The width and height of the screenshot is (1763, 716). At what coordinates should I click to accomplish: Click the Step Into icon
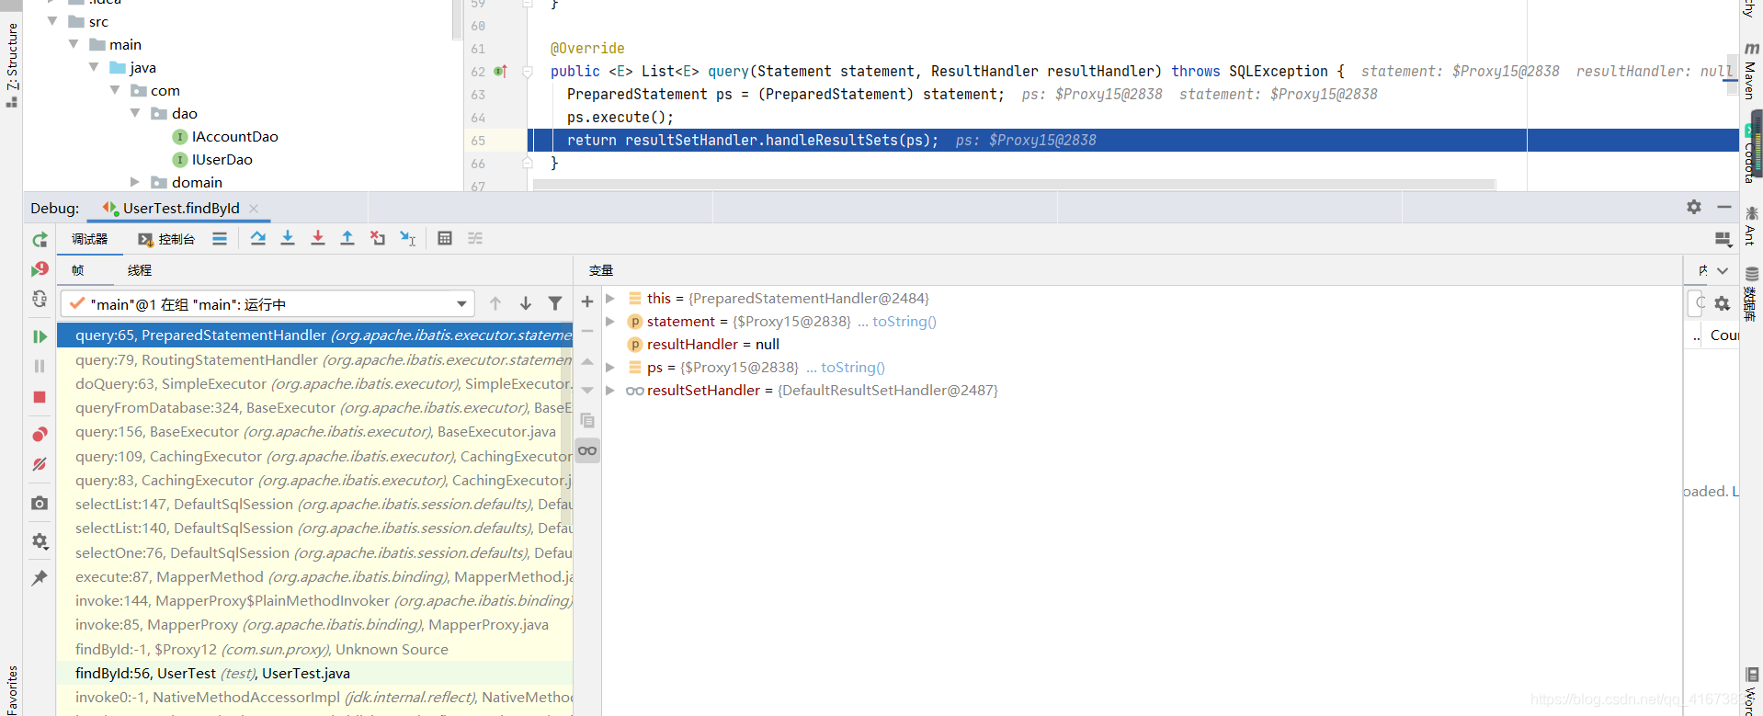pyautogui.click(x=288, y=239)
